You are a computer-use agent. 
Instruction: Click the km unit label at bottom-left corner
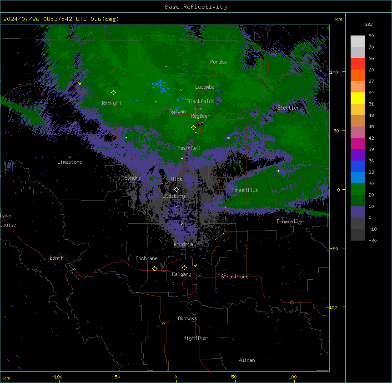click(x=7, y=378)
